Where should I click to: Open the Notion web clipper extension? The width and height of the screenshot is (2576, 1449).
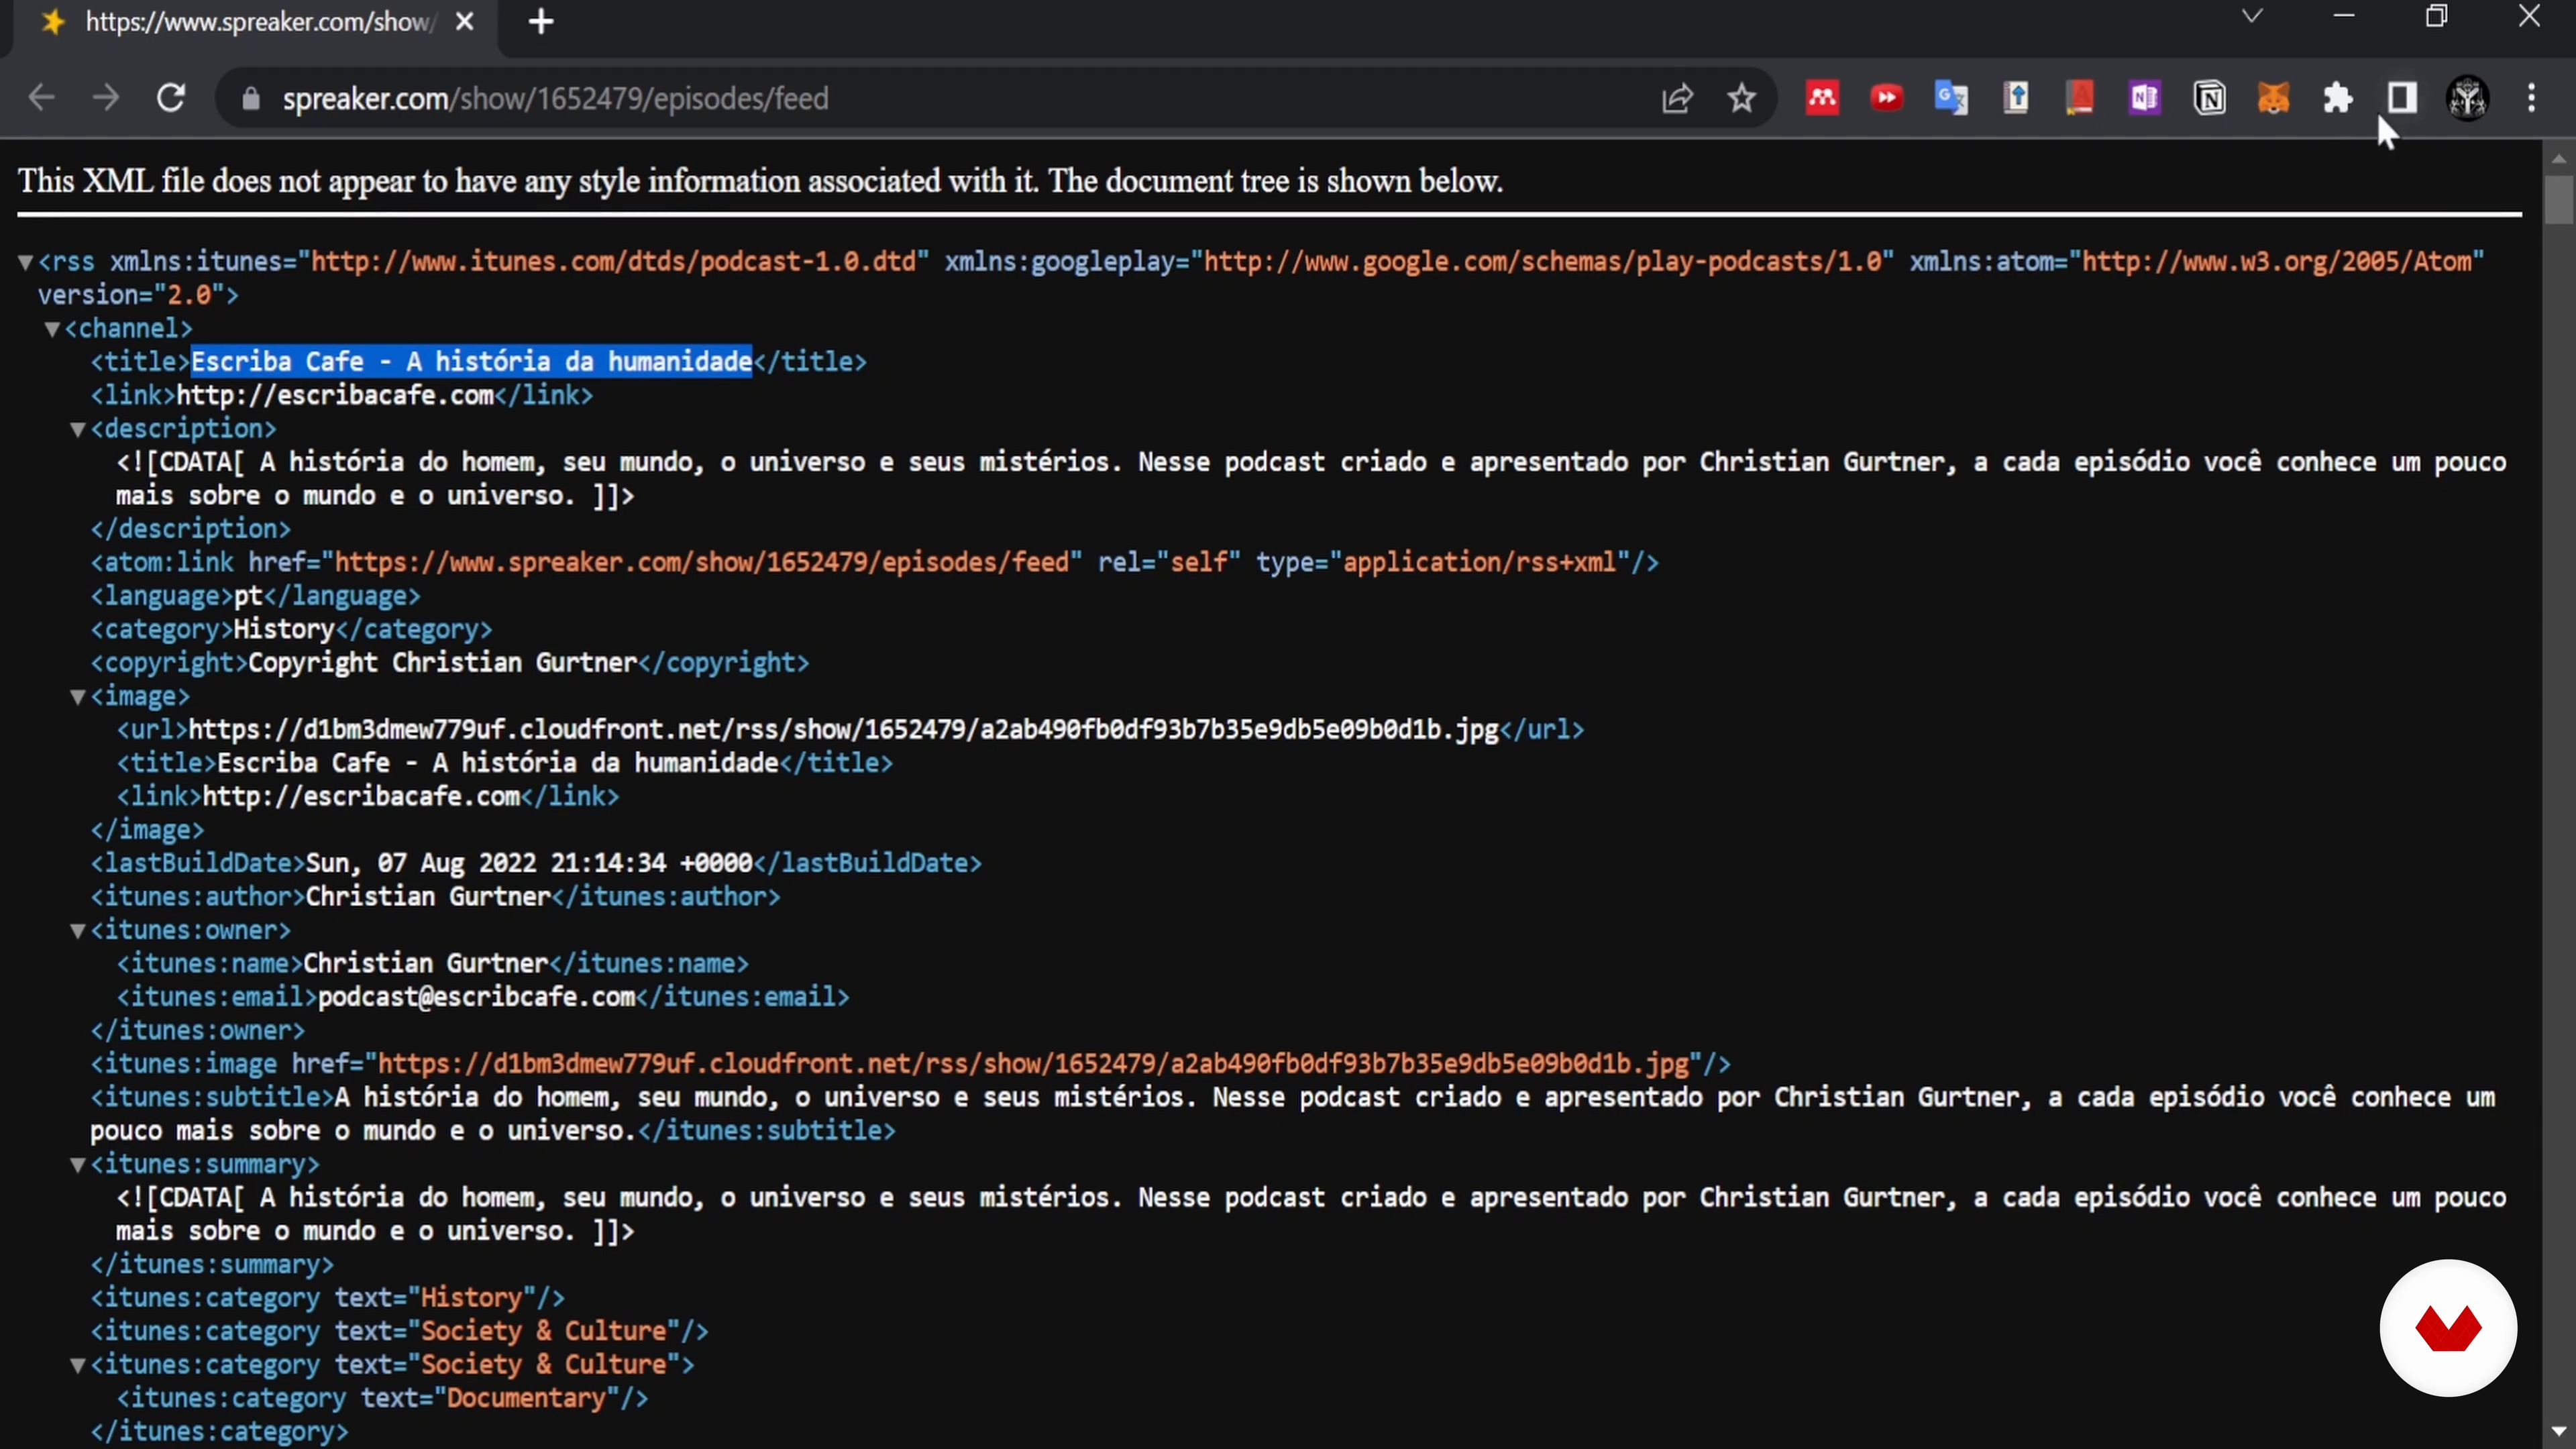(2209, 98)
